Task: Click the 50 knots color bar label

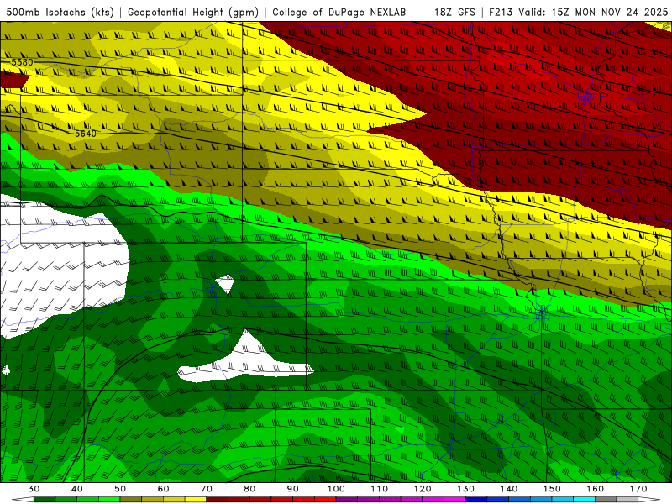Action: pyautogui.click(x=120, y=489)
